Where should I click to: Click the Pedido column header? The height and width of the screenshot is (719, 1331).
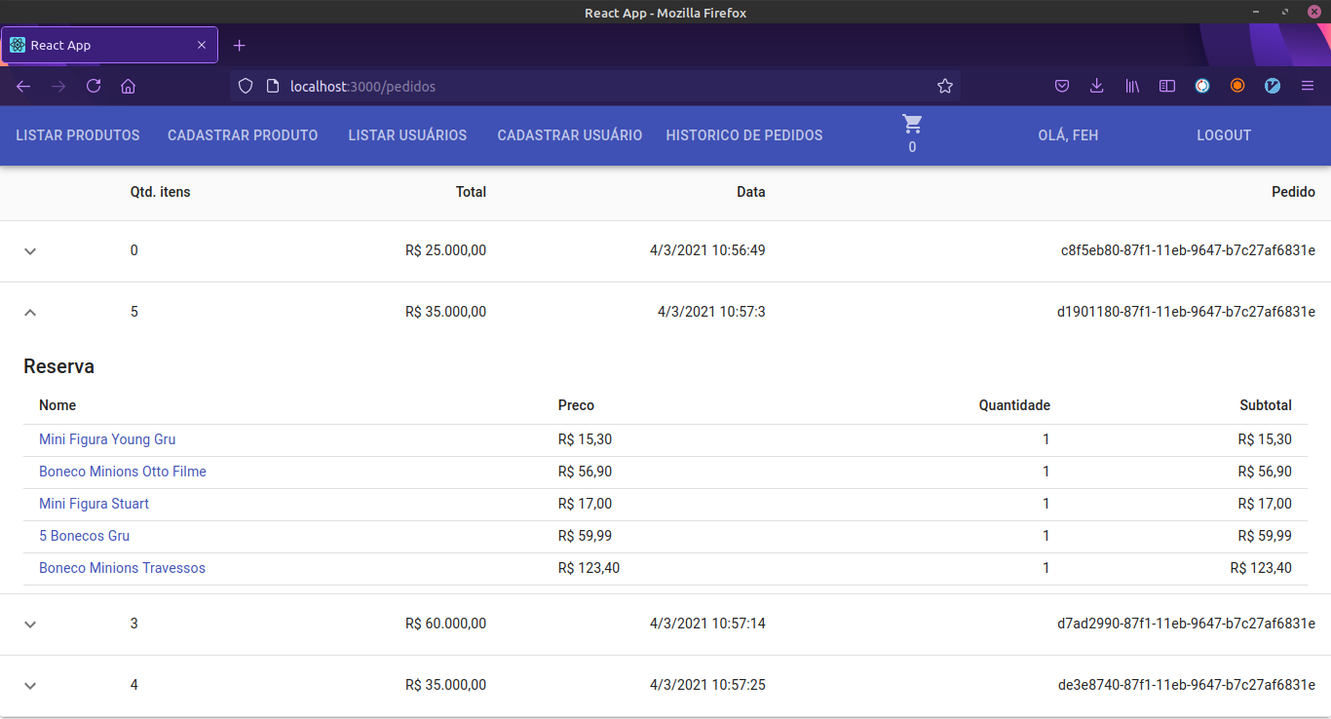coord(1293,192)
